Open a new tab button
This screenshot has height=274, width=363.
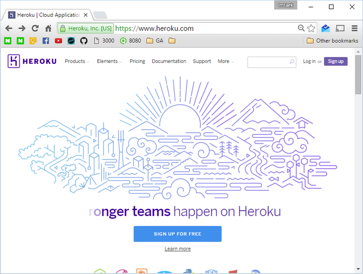(x=100, y=15)
